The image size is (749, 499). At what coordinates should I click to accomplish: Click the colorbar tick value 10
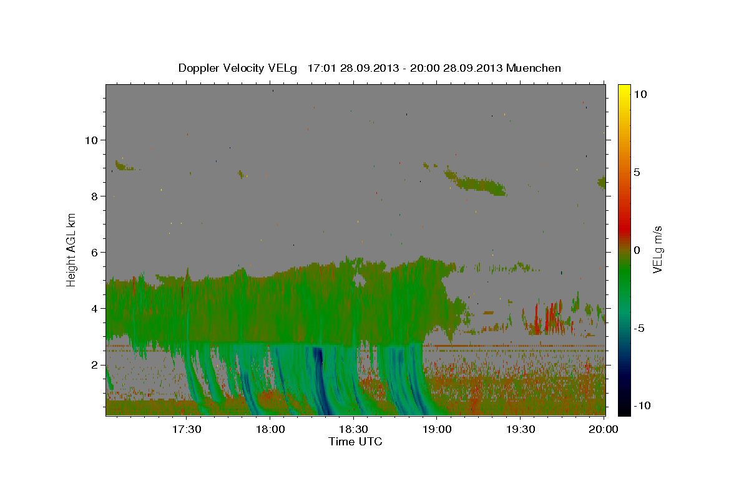click(x=640, y=94)
